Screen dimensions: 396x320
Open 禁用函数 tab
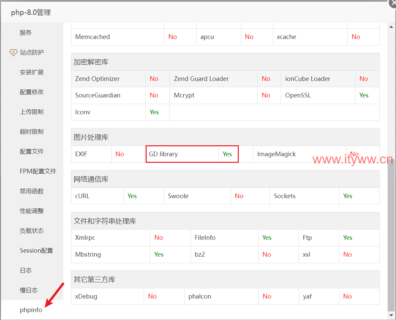tap(32, 191)
